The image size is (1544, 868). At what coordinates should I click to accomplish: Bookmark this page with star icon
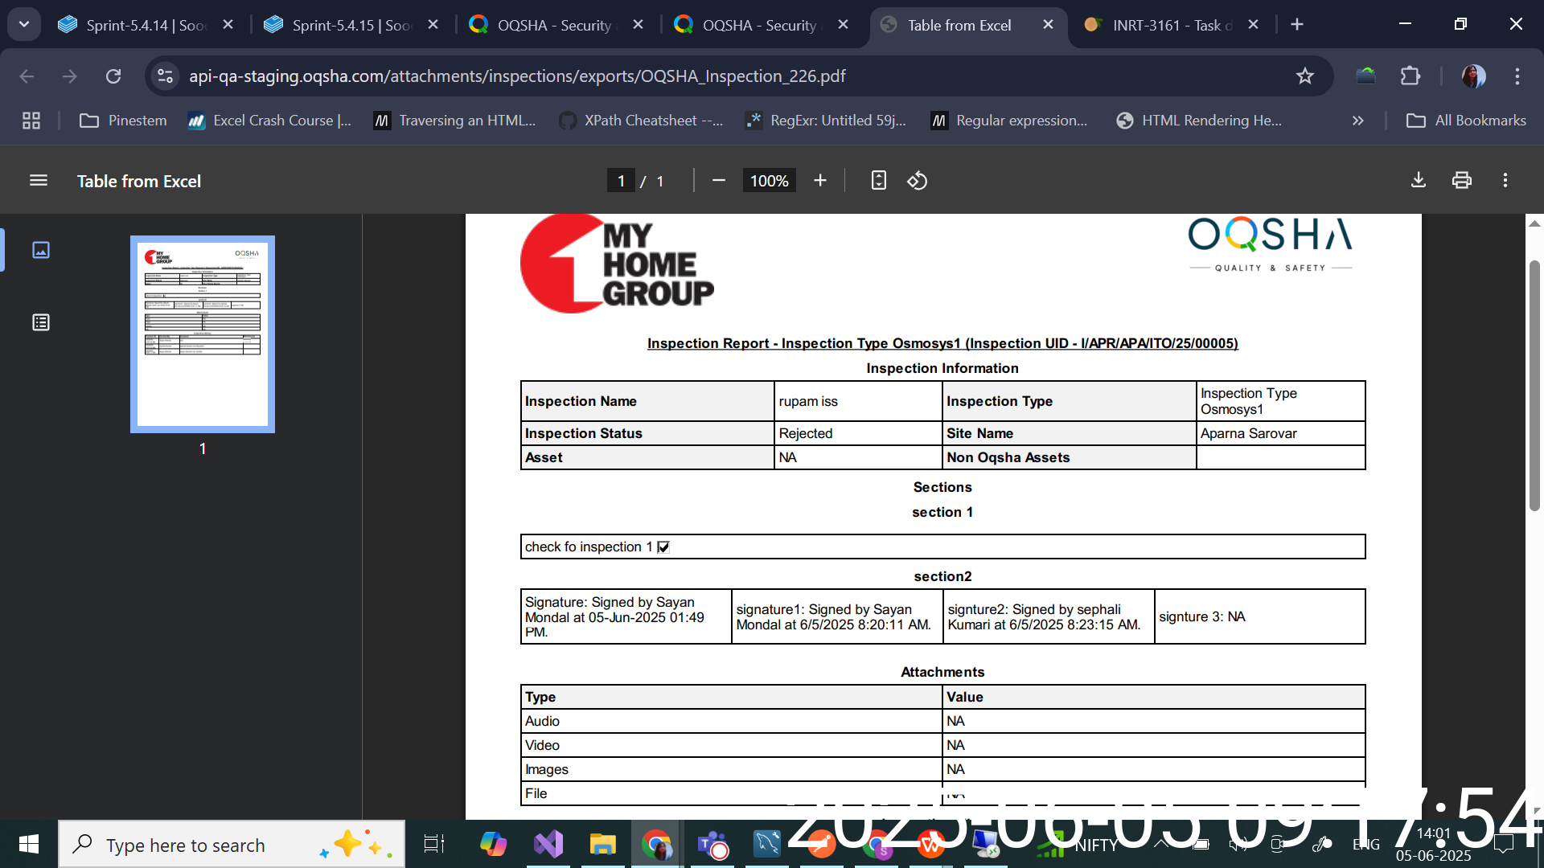click(x=1304, y=76)
